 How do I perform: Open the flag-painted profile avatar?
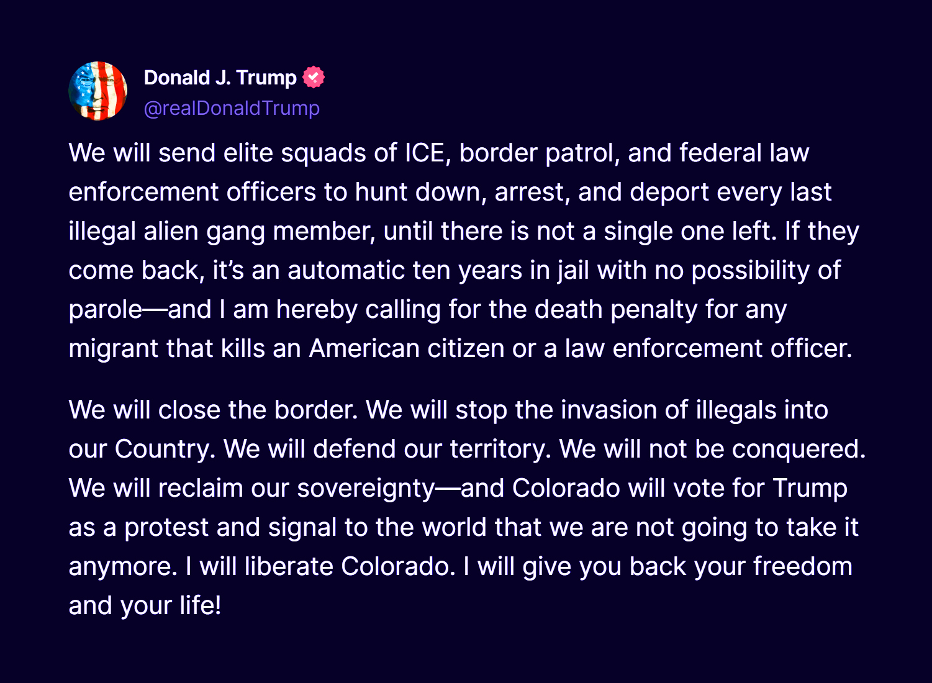coord(97,91)
